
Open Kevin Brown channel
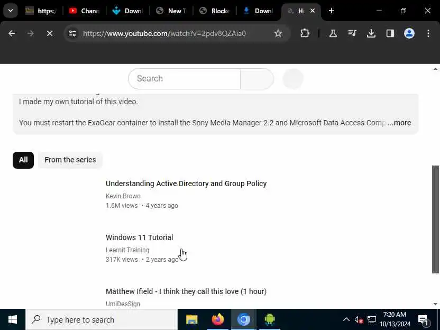pos(123,196)
